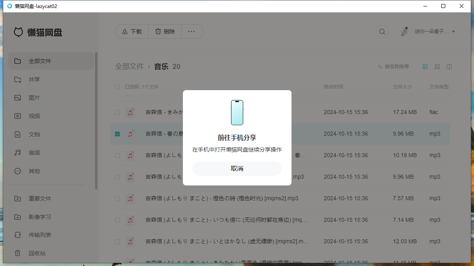Switch to list view icon
Screen dimensions: 474x266
point(425,67)
